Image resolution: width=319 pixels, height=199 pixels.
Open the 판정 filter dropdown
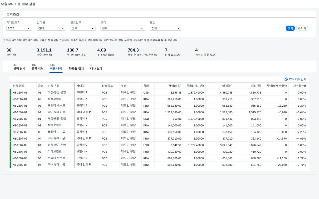point(166,28)
